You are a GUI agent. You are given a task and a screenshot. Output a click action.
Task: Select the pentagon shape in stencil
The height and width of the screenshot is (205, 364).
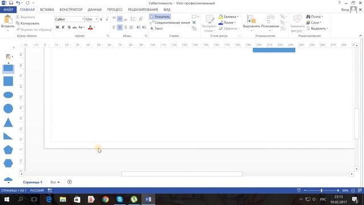click(8, 150)
